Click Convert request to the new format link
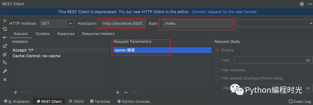 coord(224,12)
